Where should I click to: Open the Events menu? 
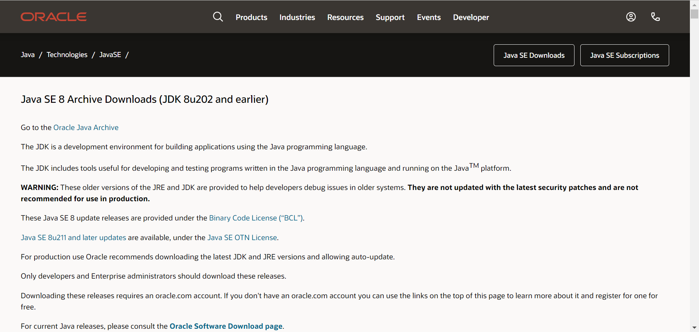(429, 17)
